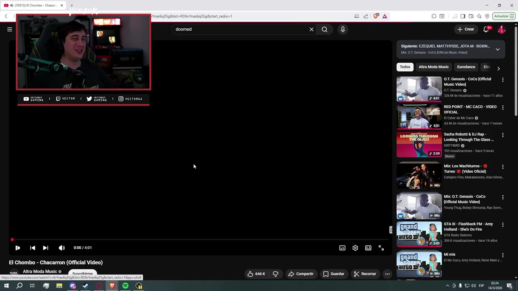Share the video via Compartir
The height and width of the screenshot is (291, 518).
301,274
